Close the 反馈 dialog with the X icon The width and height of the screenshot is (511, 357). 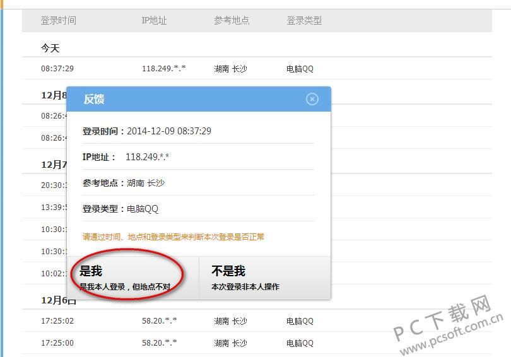[x=312, y=99]
